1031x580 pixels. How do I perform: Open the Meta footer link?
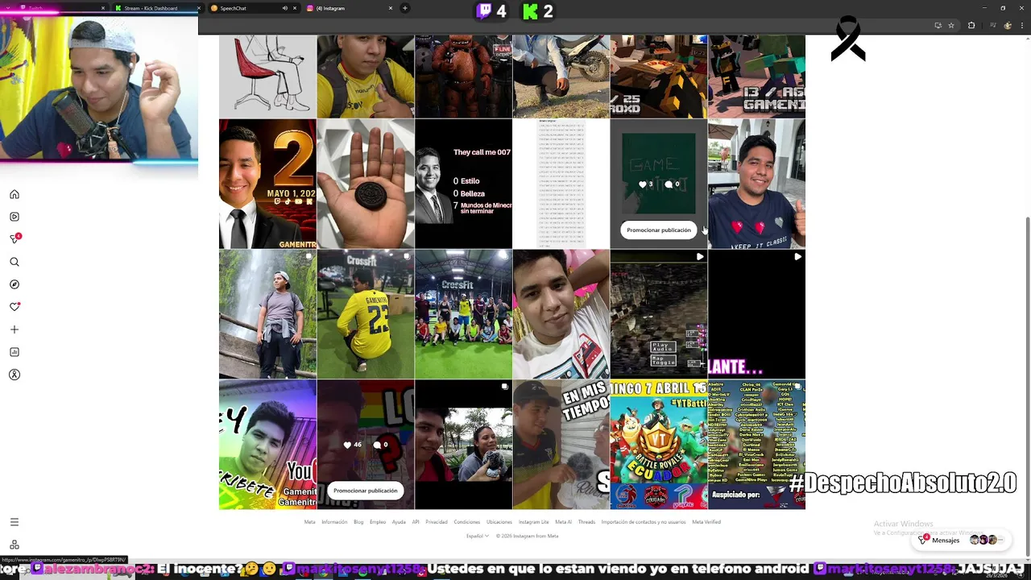pyautogui.click(x=309, y=522)
